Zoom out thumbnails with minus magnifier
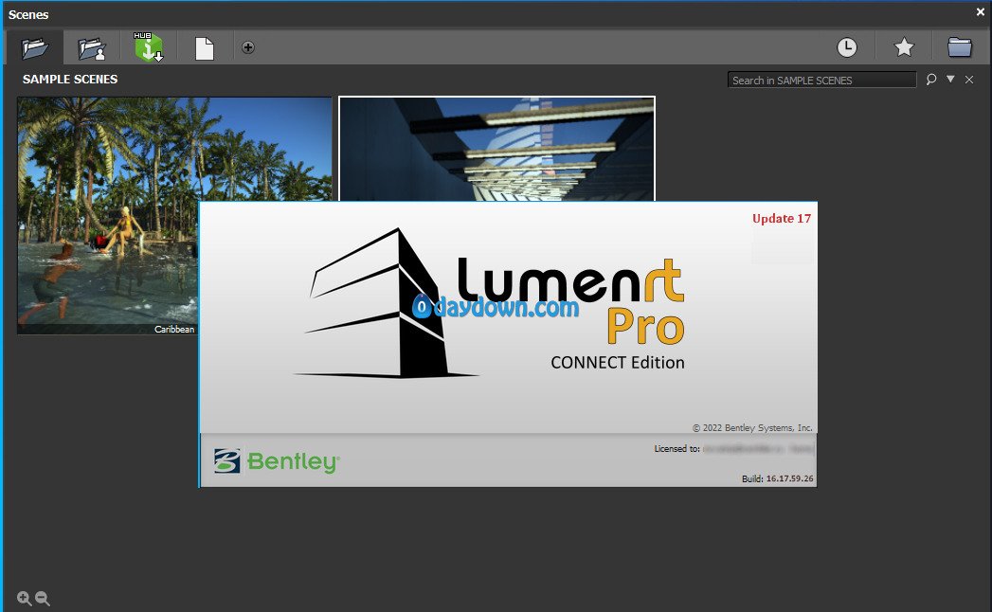992x612 pixels. [x=43, y=598]
